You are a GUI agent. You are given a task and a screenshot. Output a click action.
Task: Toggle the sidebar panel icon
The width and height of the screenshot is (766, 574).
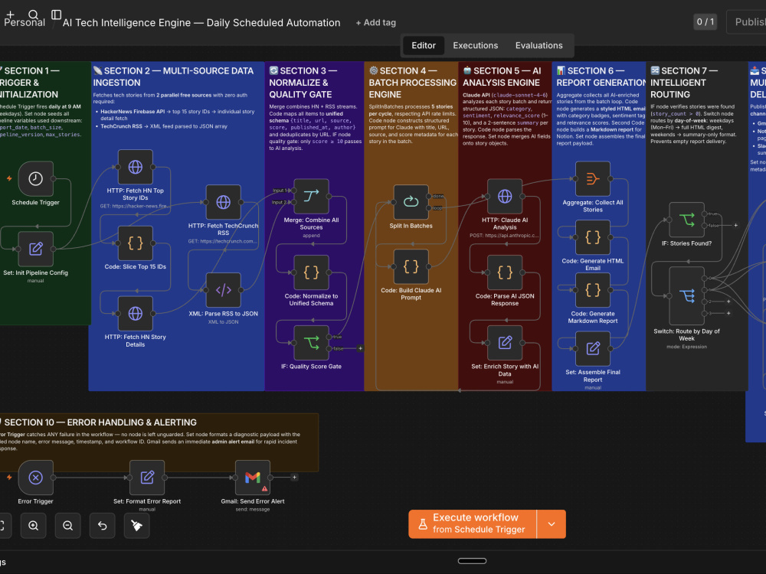point(57,15)
